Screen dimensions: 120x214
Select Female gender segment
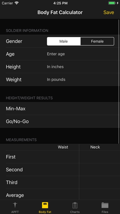pos(97,41)
